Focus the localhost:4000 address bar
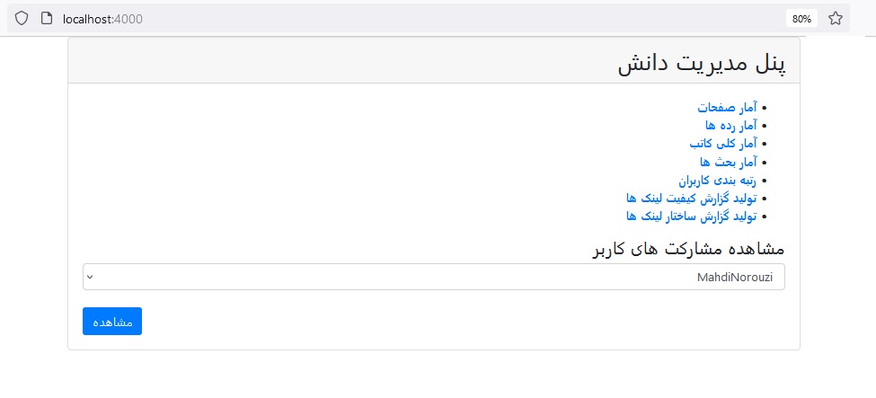This screenshot has width=876, height=398. 359,18
